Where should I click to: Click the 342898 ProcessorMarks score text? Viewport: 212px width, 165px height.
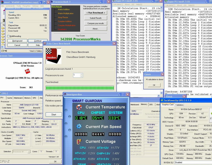(81, 39)
